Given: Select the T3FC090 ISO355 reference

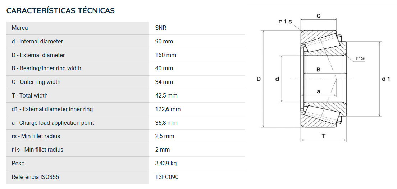Looking at the screenshot, I should coord(167,177).
